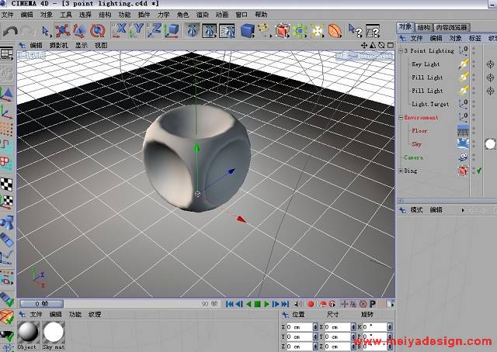
Task: Toggle visibility dots for Key Light
Action: 474,64
